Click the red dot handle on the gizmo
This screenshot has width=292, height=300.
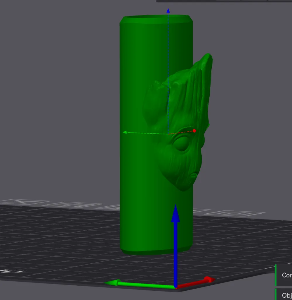pyautogui.click(x=194, y=131)
